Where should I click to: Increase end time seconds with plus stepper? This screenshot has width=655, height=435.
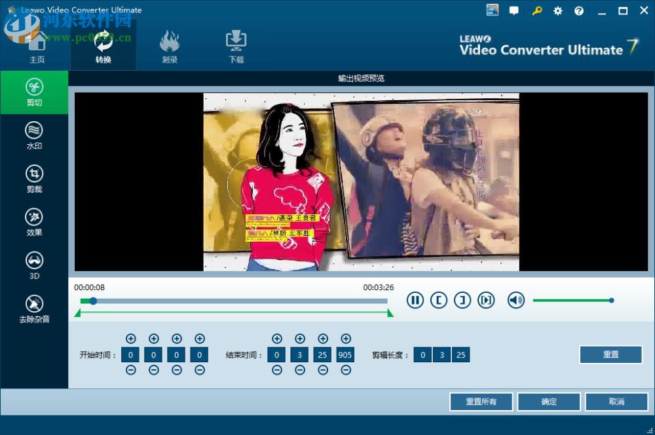pos(322,339)
